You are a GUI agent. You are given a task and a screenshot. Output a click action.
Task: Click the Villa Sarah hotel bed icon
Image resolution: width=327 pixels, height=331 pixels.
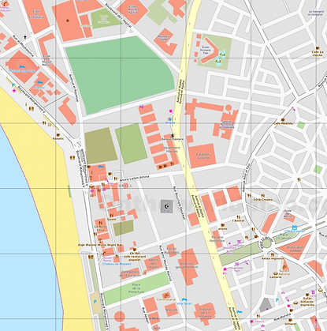[x=184, y=299]
